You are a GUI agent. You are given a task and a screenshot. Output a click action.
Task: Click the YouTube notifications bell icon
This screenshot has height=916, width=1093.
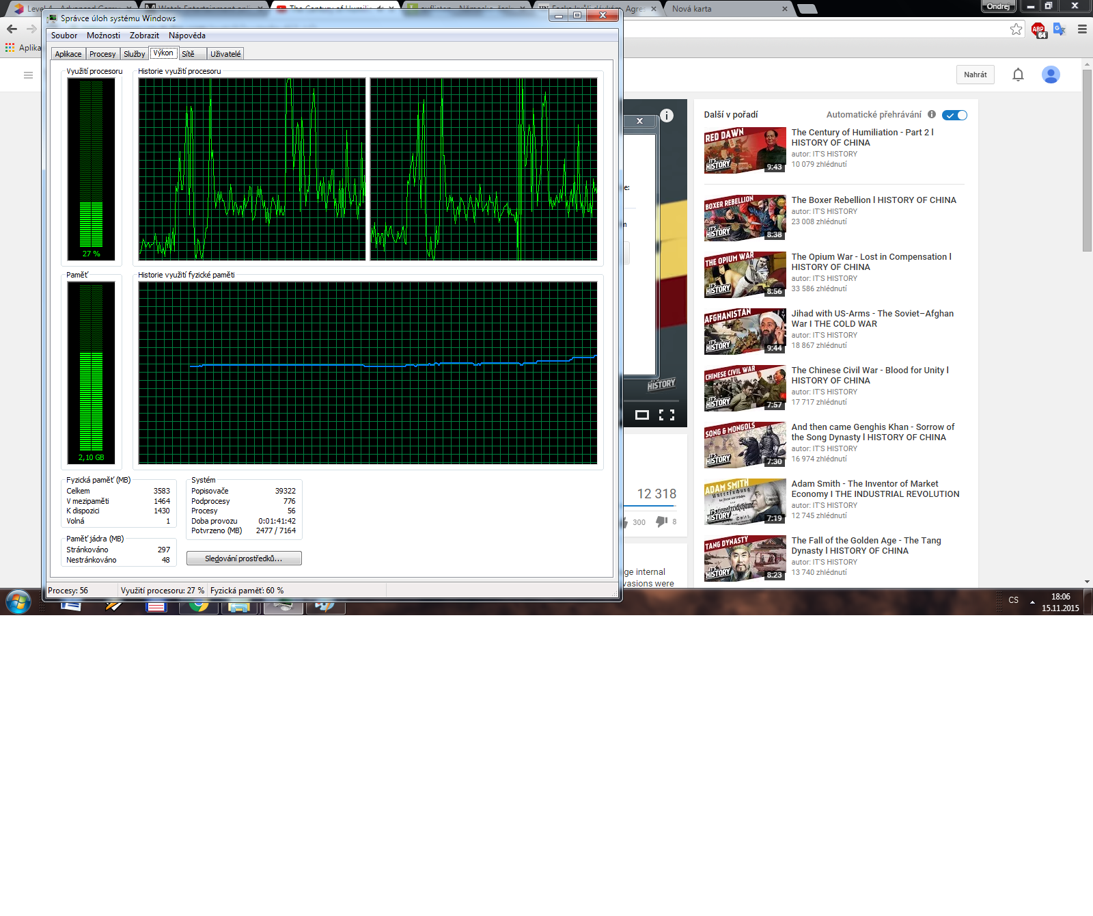tap(1018, 75)
